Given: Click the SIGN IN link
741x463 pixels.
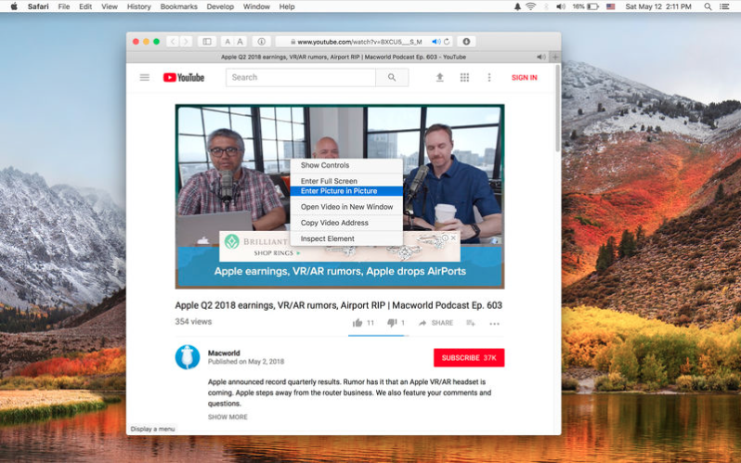Looking at the screenshot, I should [x=524, y=78].
